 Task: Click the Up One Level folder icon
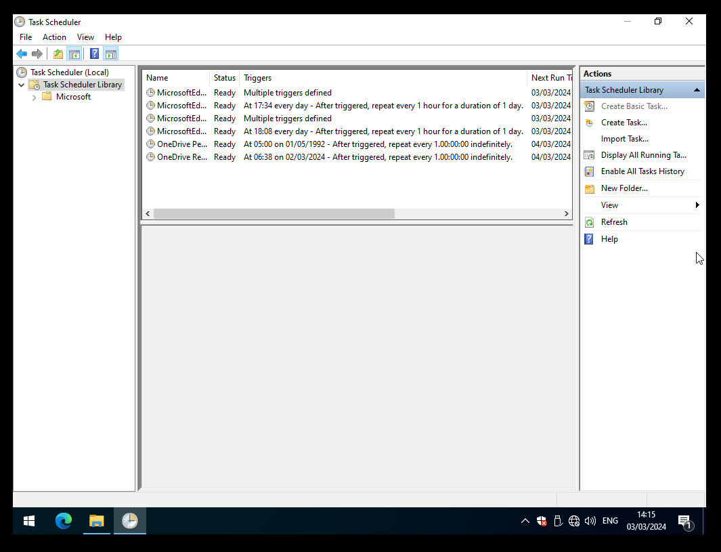point(58,54)
